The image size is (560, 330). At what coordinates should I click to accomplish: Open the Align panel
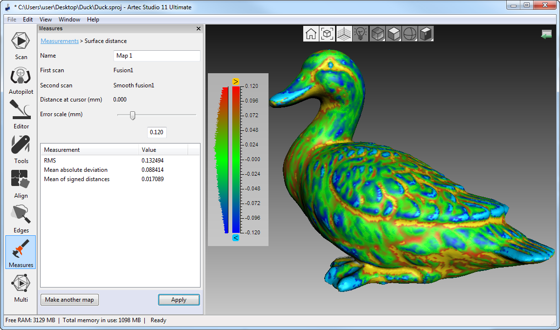point(21,185)
